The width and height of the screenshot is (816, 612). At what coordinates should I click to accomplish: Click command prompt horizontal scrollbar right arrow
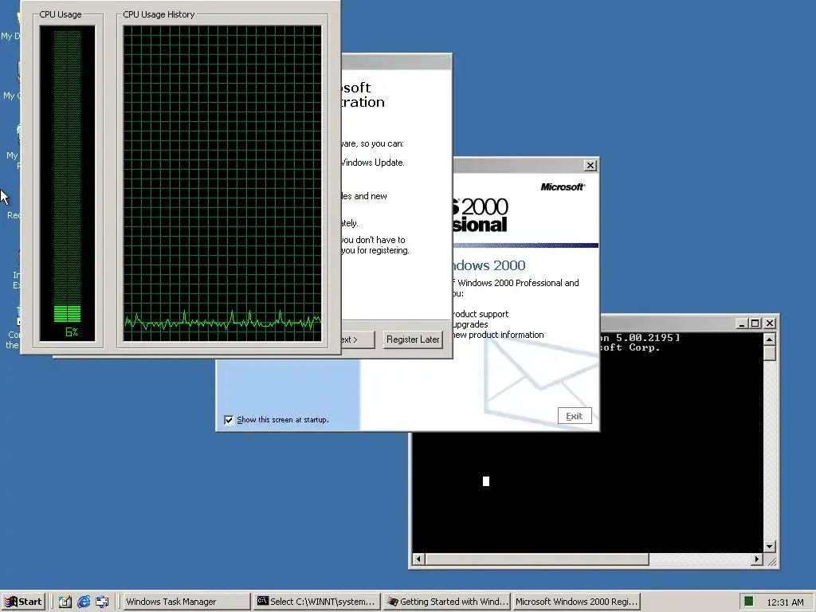[x=757, y=559]
